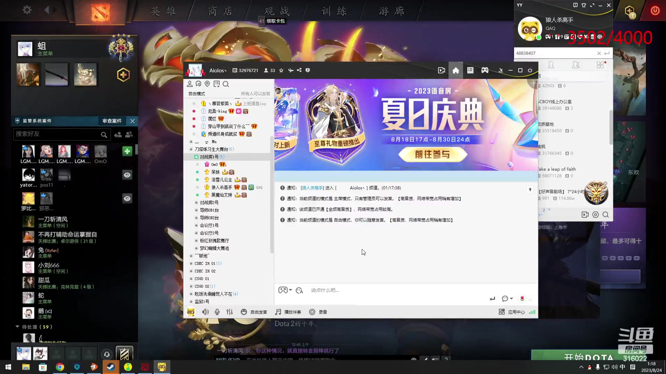Start 录音 recording
This screenshot has width=666, height=374.
coord(318,312)
